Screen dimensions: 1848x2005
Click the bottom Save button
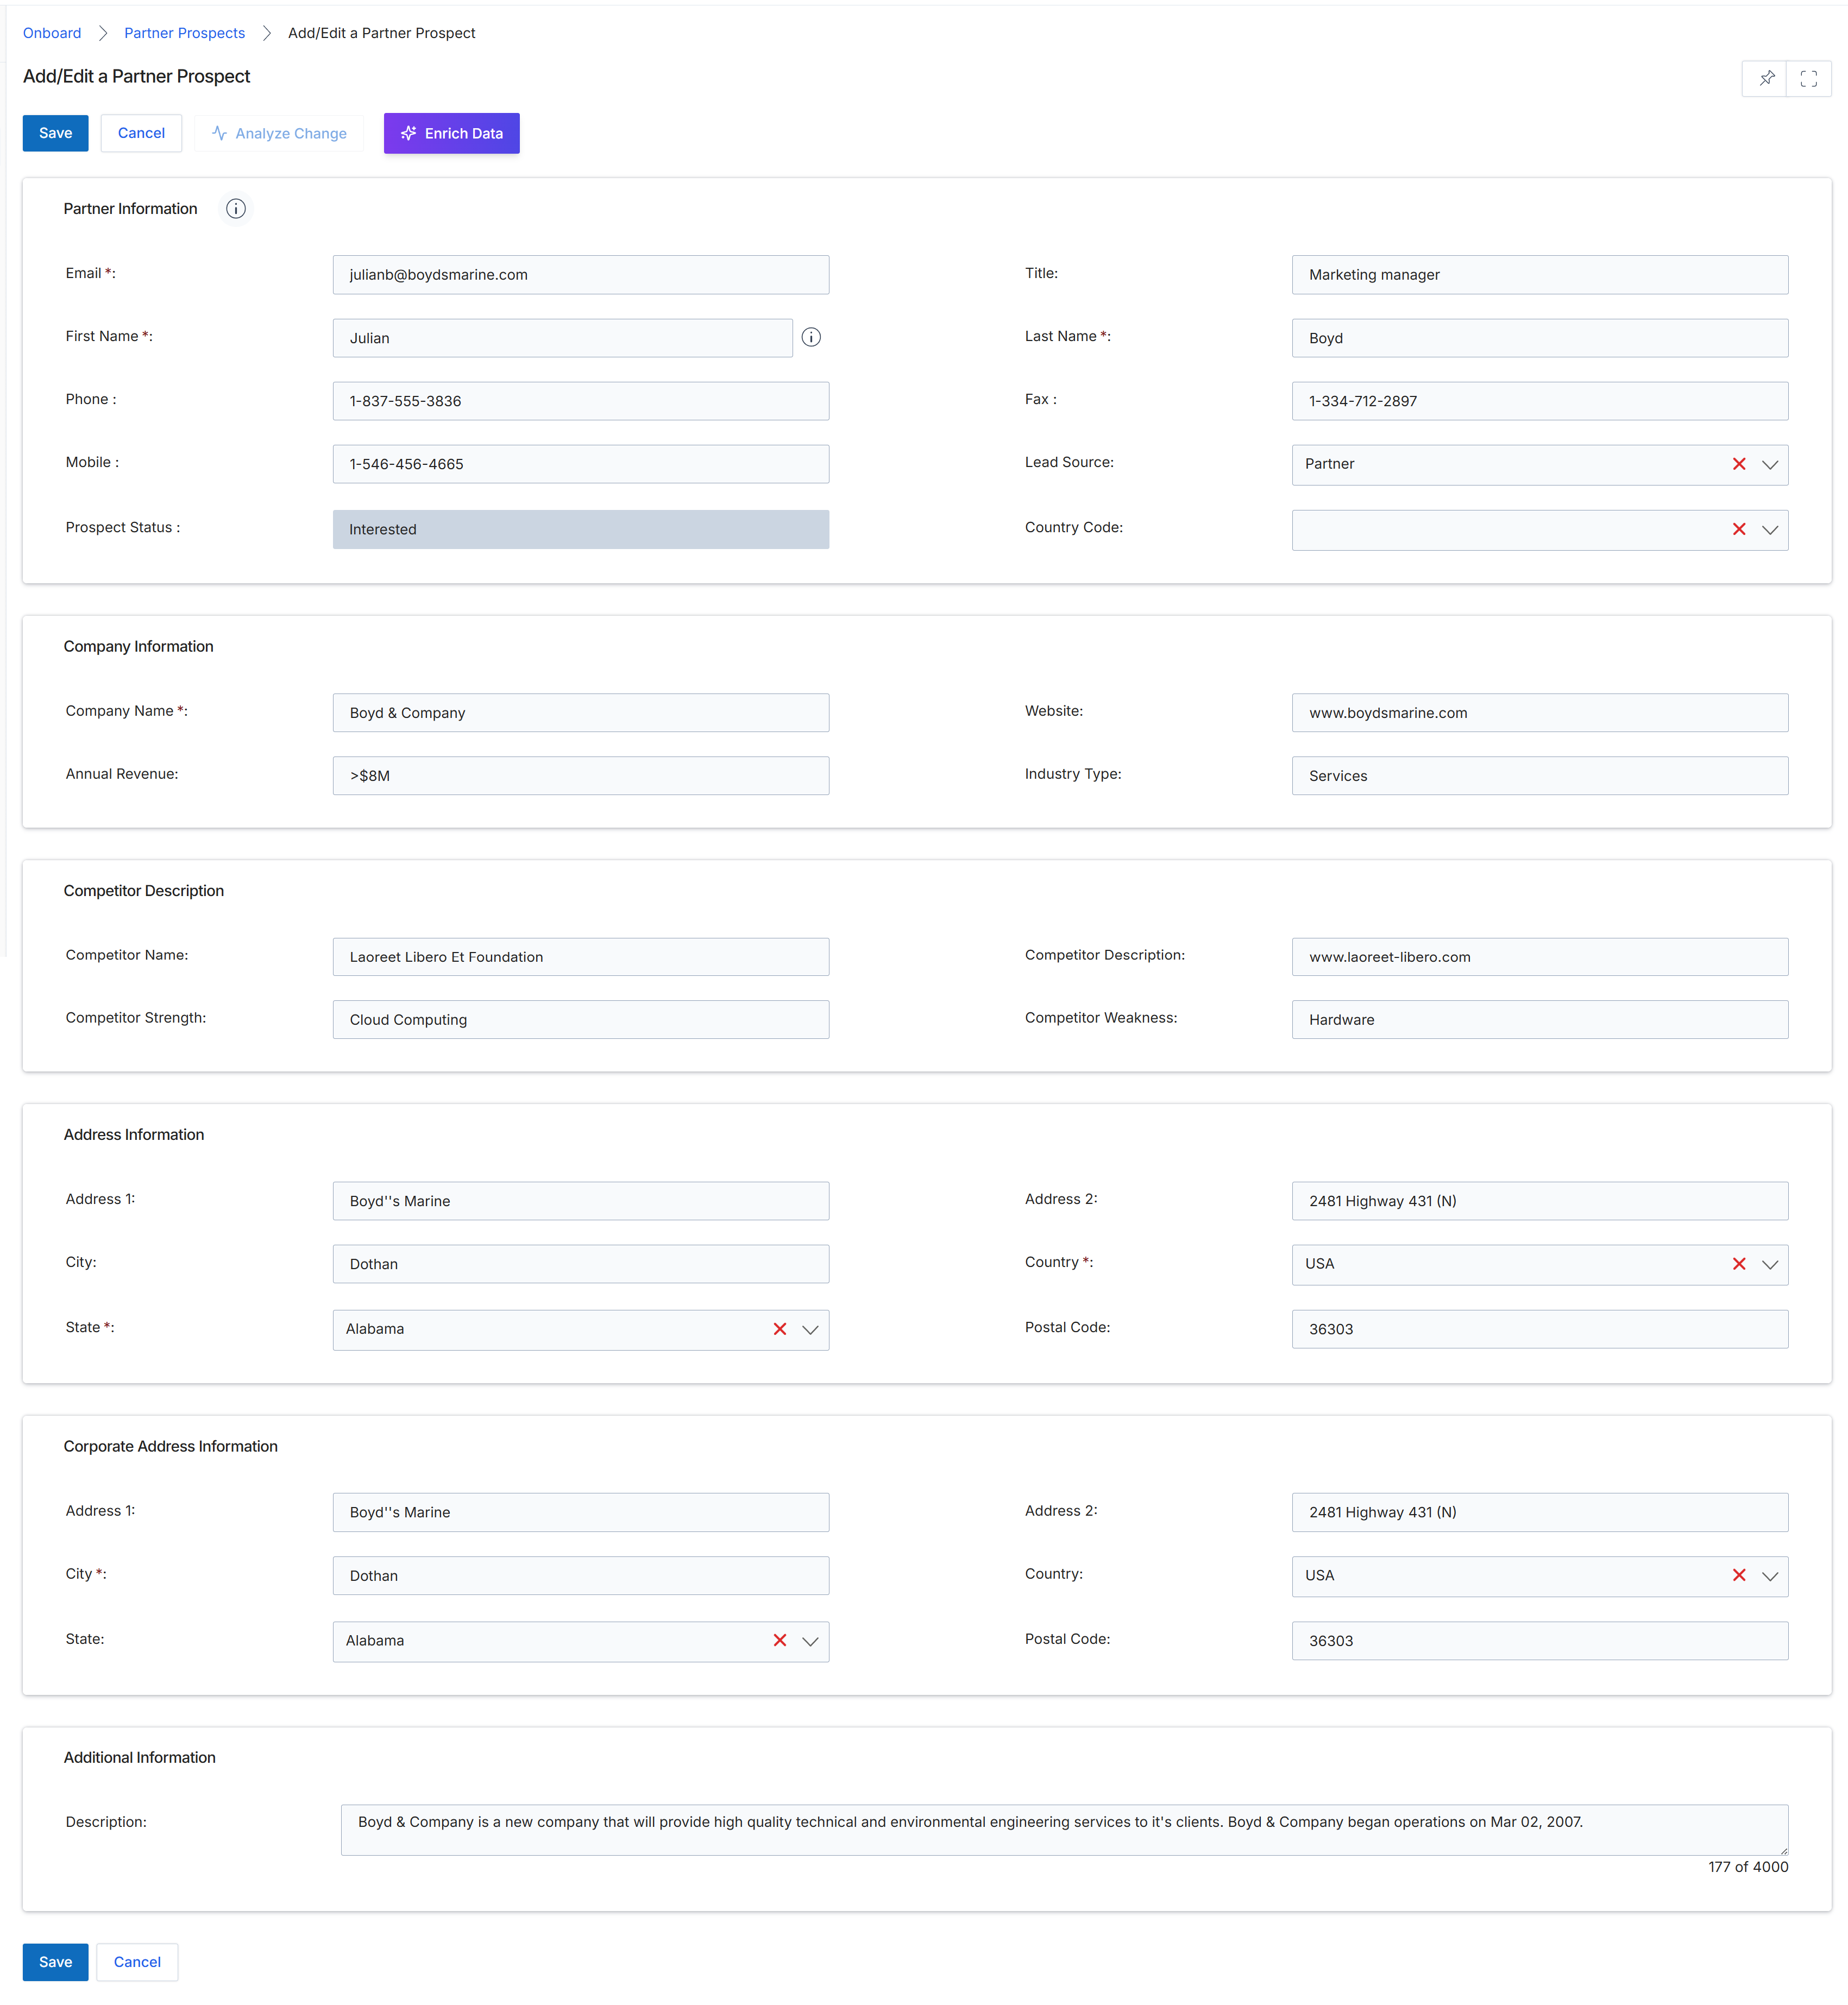[x=55, y=1963]
